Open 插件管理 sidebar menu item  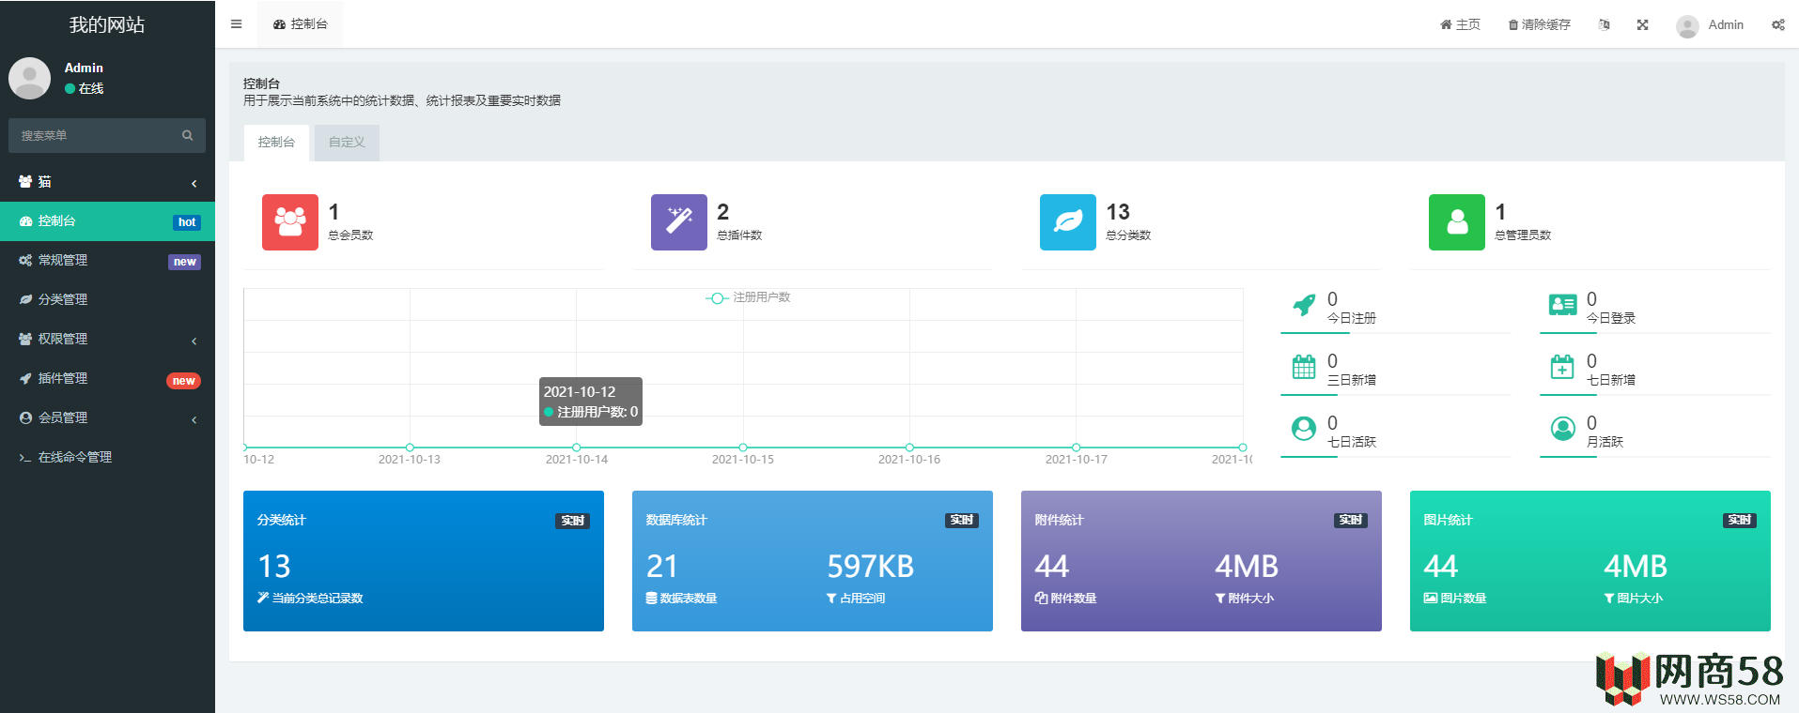pyautogui.click(x=107, y=379)
